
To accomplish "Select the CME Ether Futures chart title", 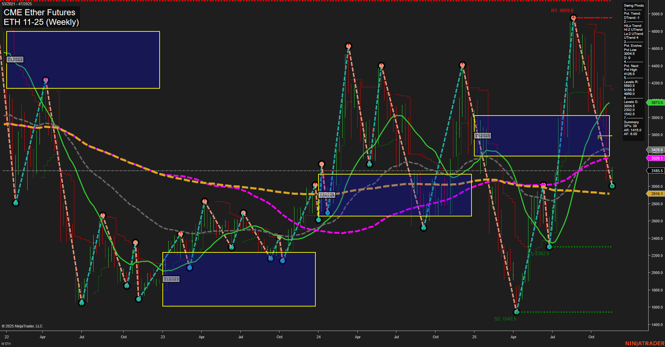I will pos(39,12).
